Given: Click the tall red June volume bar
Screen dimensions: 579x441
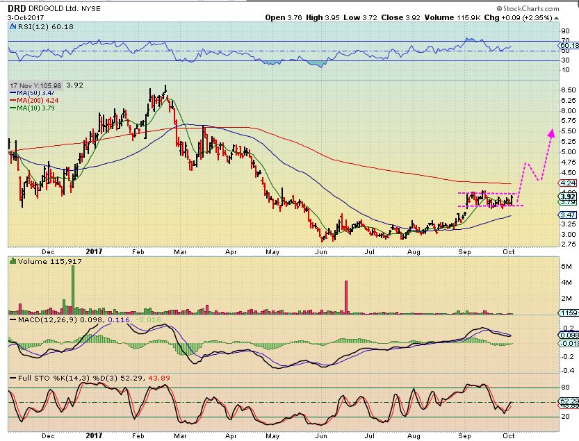Looking at the screenshot, I should tap(345, 297).
